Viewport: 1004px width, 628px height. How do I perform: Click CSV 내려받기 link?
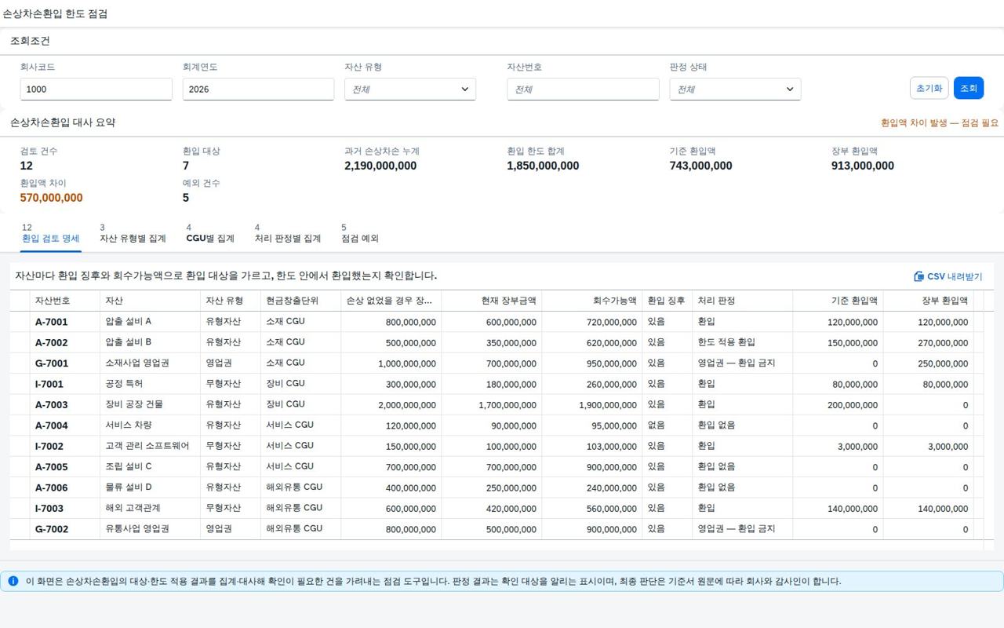948,276
